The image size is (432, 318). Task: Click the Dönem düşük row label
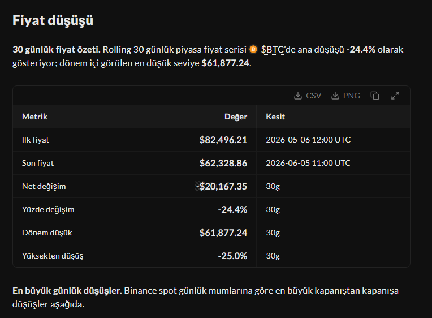[x=47, y=233]
